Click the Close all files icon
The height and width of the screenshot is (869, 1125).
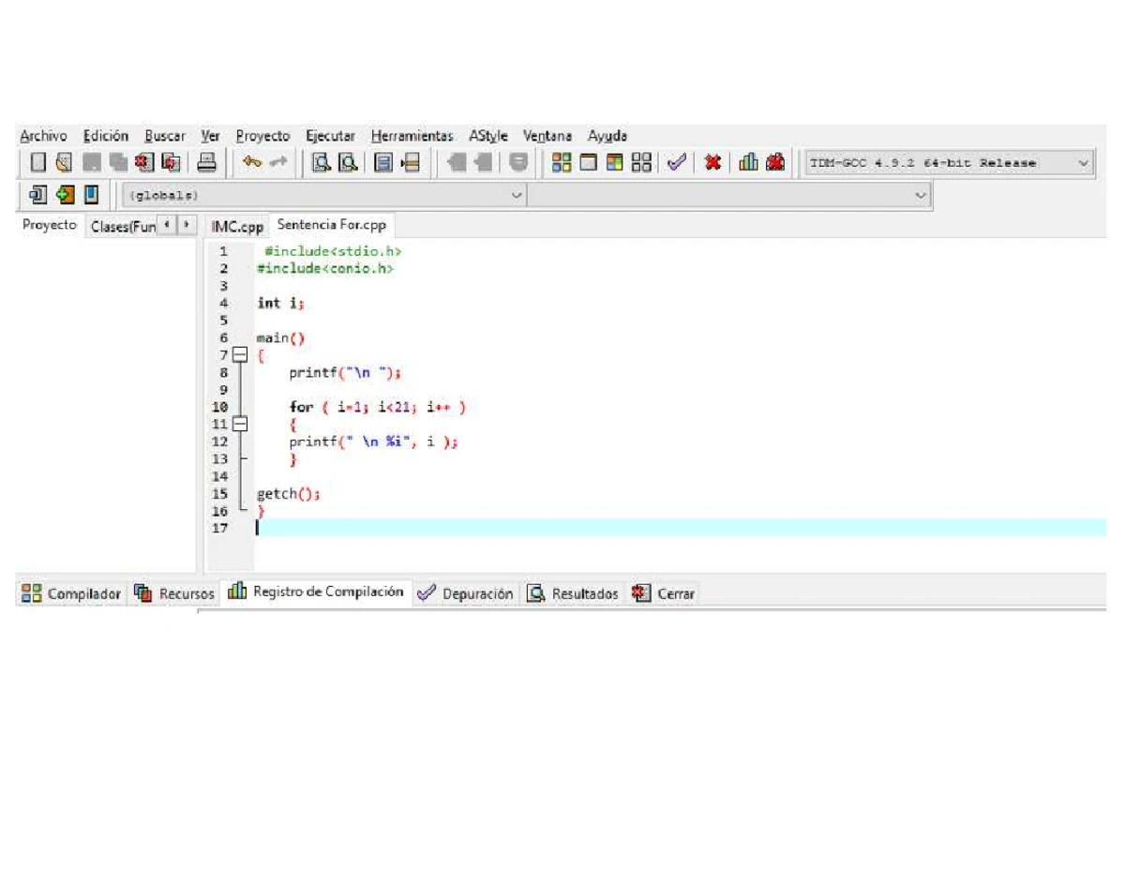(x=171, y=162)
